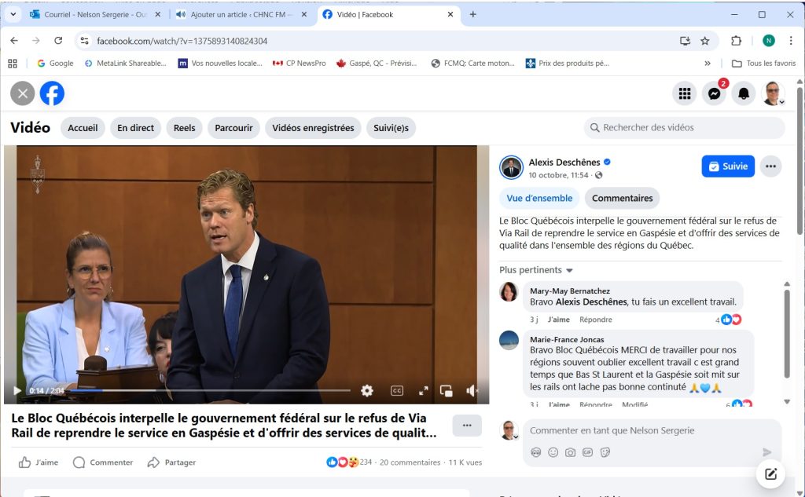The width and height of the screenshot is (805, 497).
Task: Click the J'aime button under the video
Action: [x=39, y=462]
